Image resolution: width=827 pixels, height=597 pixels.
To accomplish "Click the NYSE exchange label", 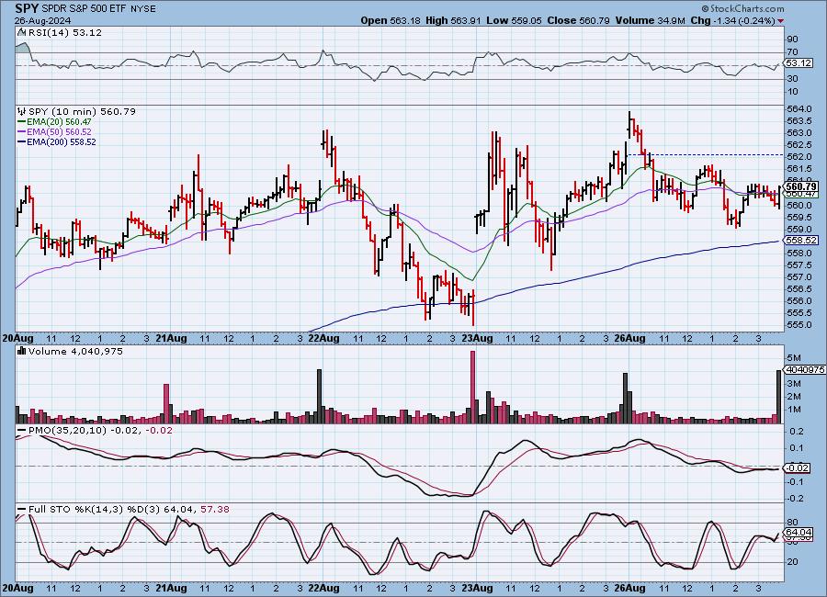I will click(143, 9).
